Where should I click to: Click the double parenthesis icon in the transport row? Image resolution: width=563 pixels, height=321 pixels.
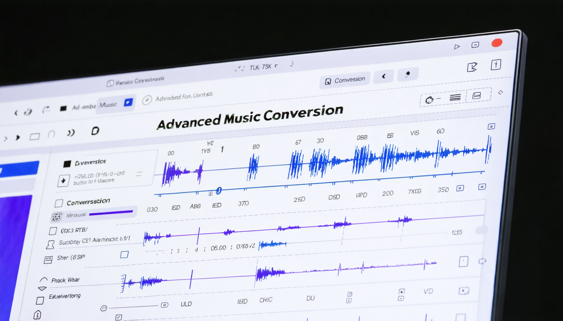71,132
